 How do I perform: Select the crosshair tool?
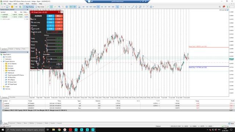click(121, 7)
